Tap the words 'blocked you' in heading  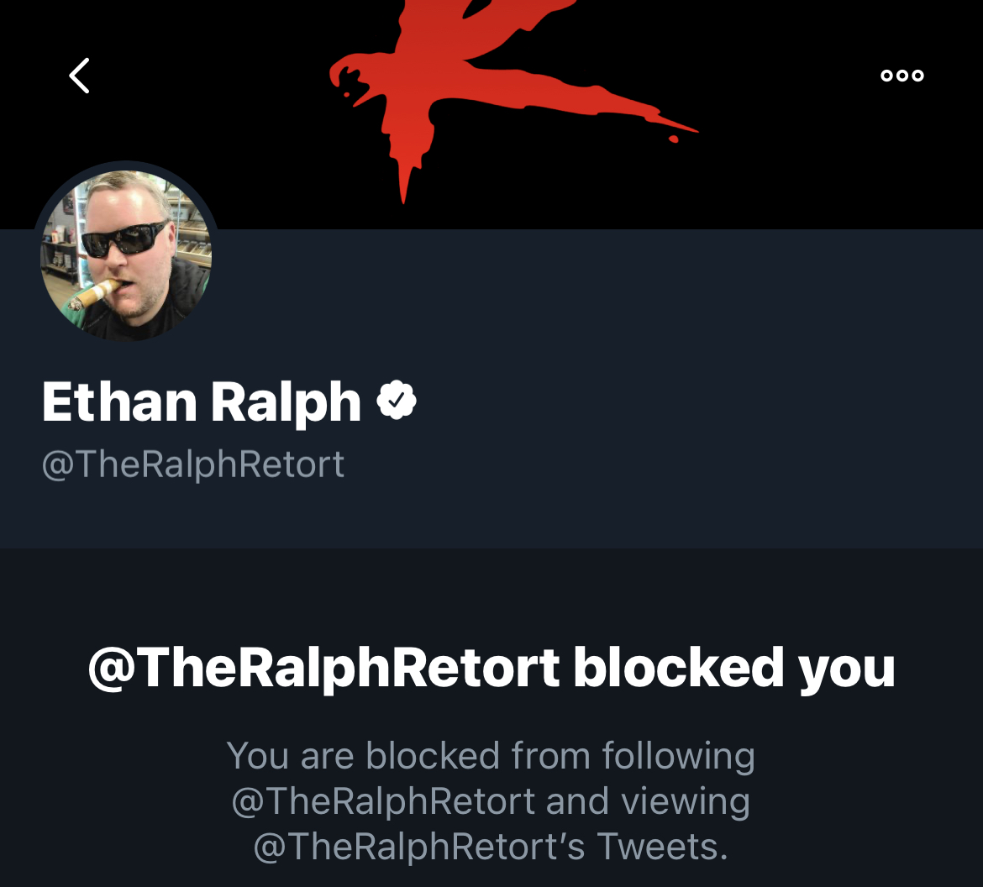tap(734, 669)
